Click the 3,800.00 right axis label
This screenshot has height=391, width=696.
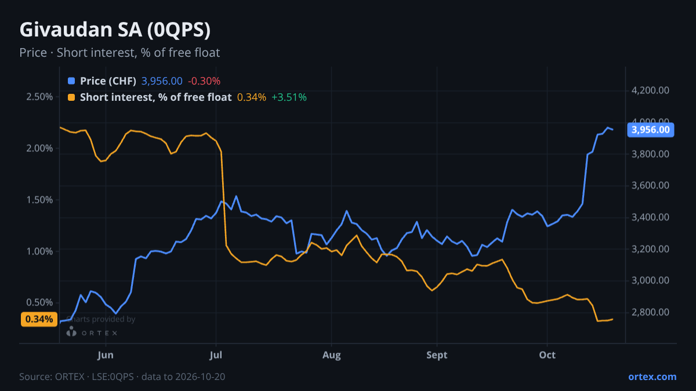651,154
